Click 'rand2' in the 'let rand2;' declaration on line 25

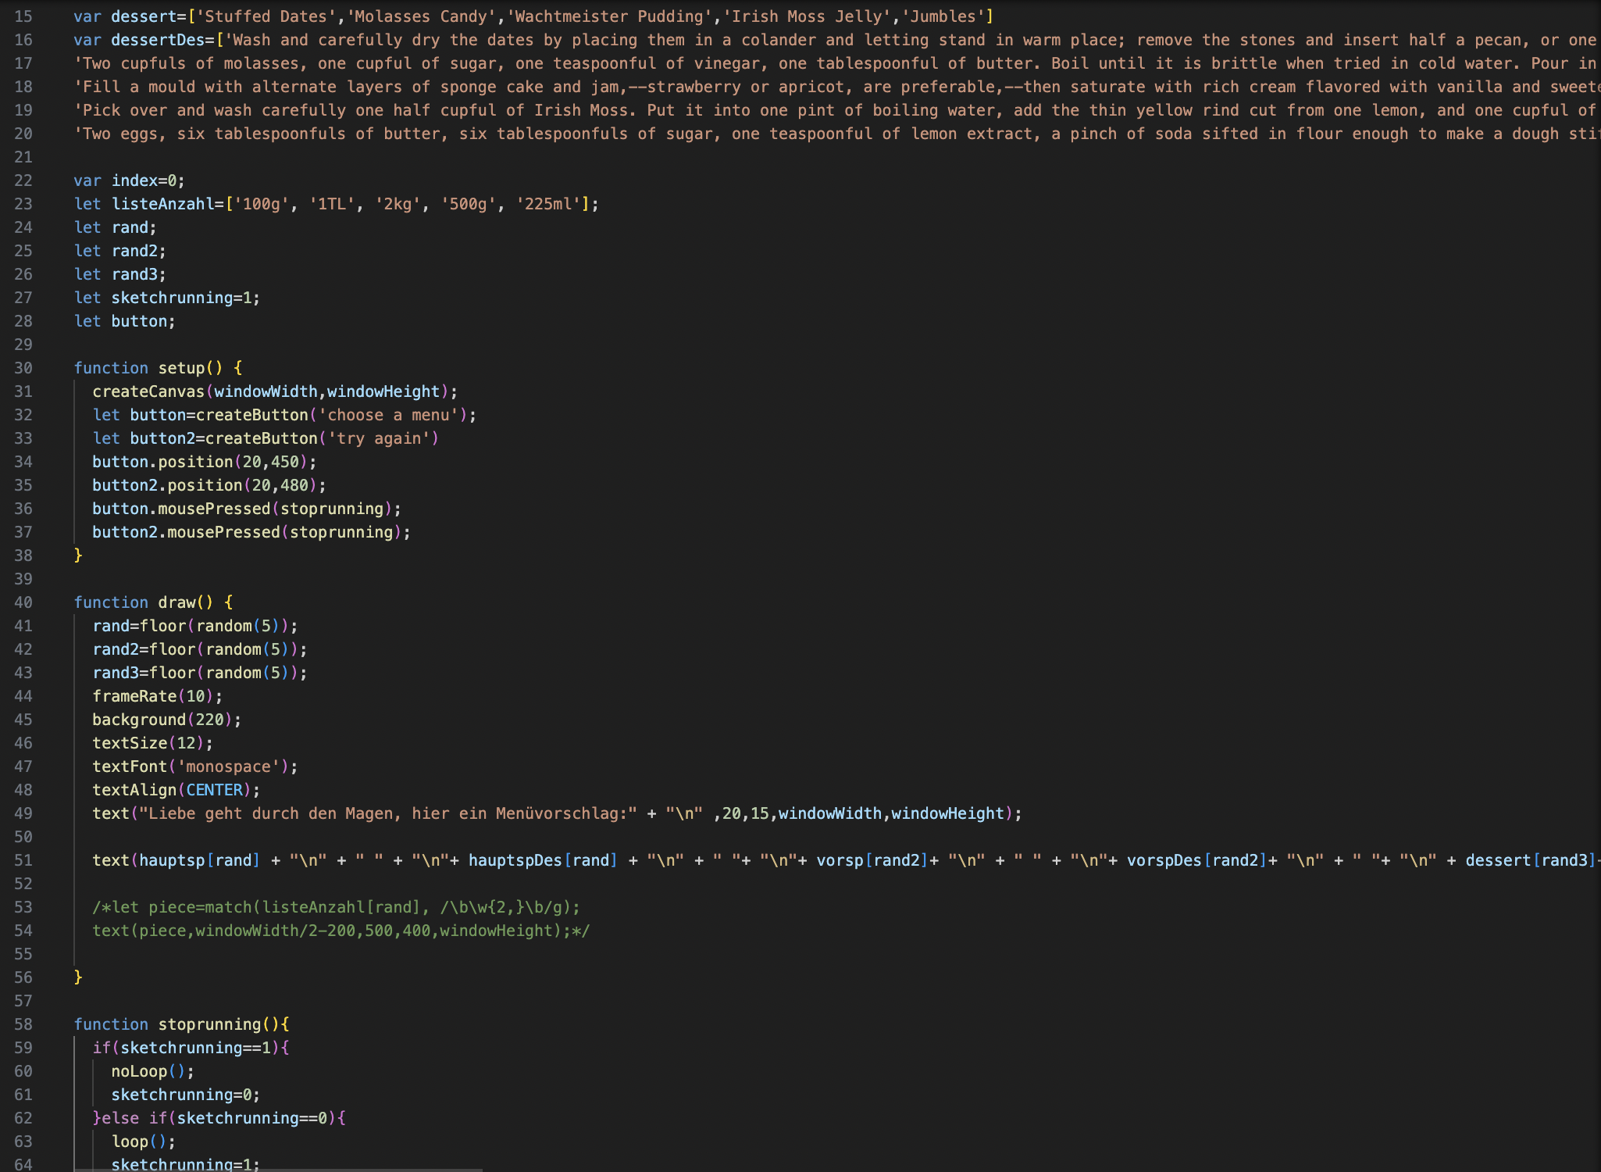pyautogui.click(x=134, y=251)
